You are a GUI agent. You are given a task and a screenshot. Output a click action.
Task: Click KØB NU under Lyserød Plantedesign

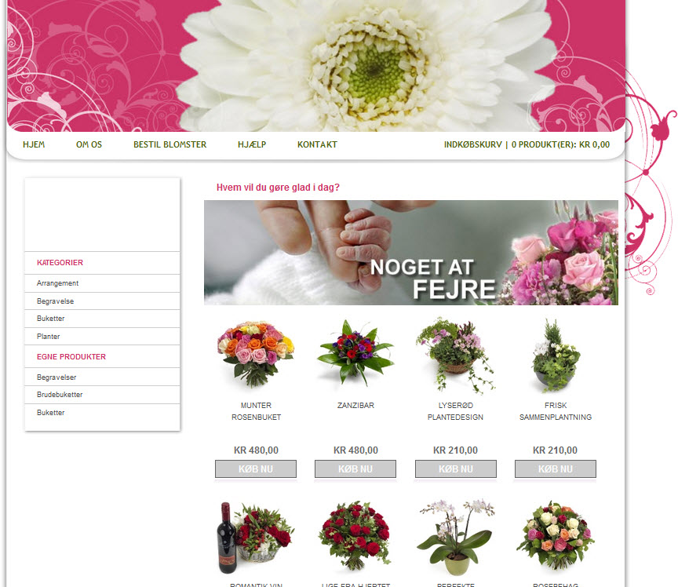point(456,469)
